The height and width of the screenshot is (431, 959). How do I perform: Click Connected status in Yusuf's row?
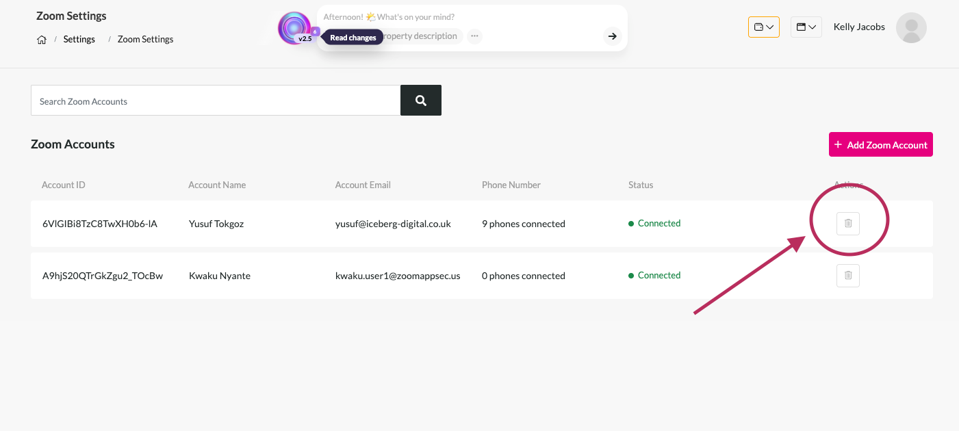click(654, 224)
